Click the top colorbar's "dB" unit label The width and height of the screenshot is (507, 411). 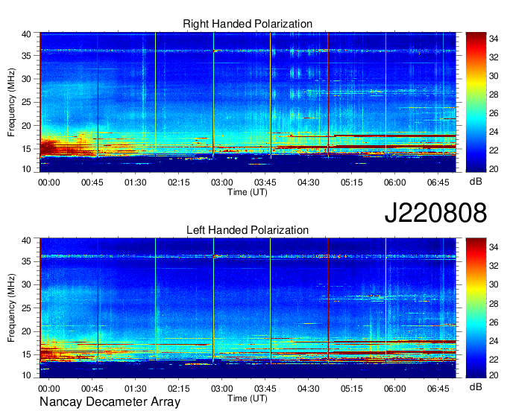[476, 182]
